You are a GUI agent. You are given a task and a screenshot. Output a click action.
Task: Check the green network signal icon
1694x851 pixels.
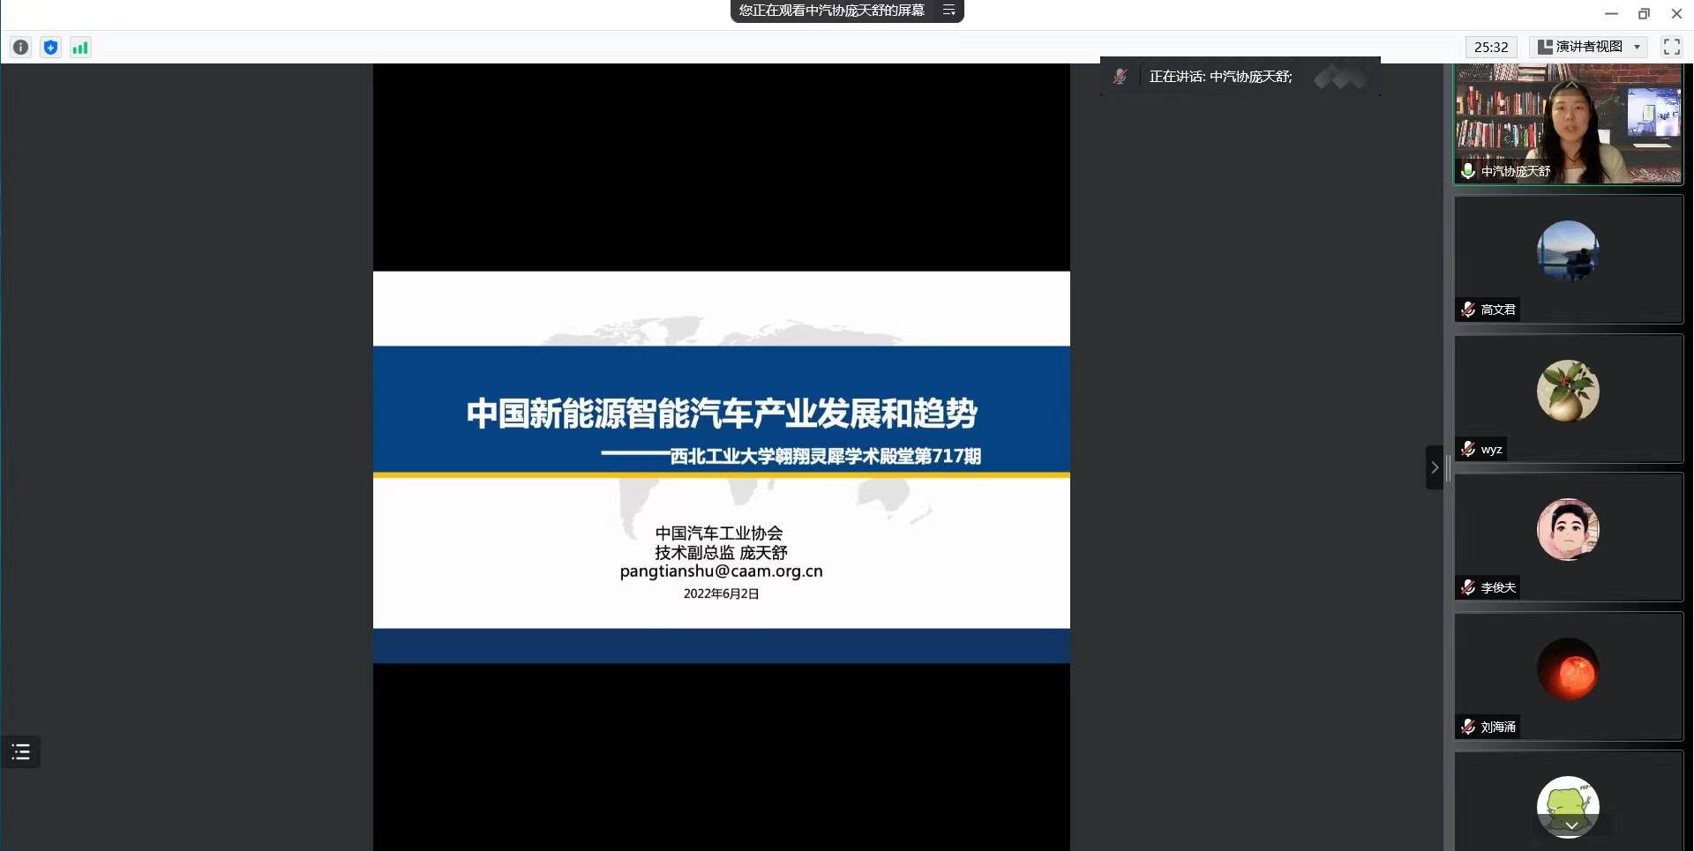[x=80, y=48]
